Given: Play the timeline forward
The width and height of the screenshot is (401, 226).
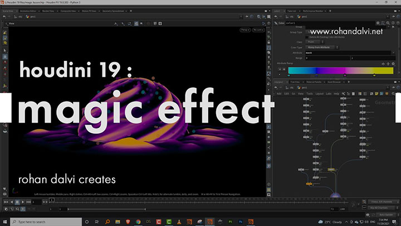Looking at the screenshot, I should pos(23,202).
